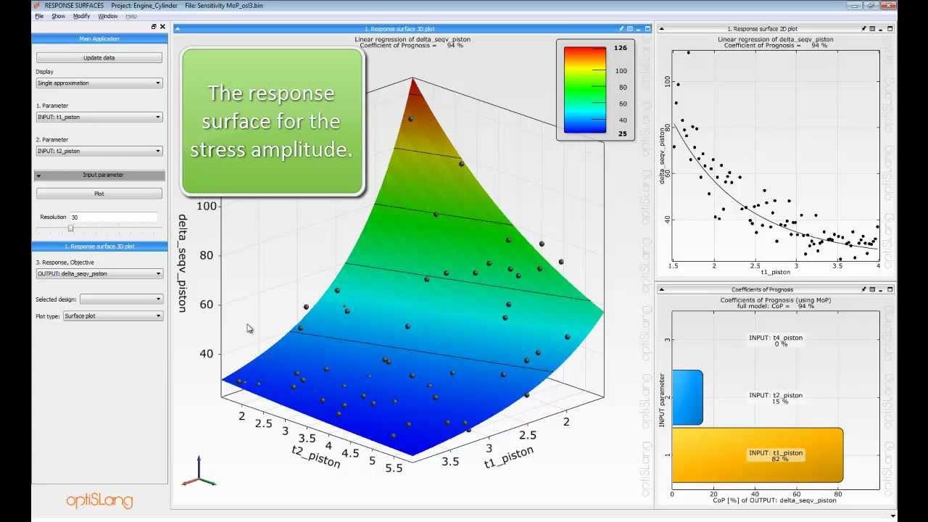The height and width of the screenshot is (522, 928).
Task: Select the Main Application tab header
Action: pyautogui.click(x=99, y=38)
